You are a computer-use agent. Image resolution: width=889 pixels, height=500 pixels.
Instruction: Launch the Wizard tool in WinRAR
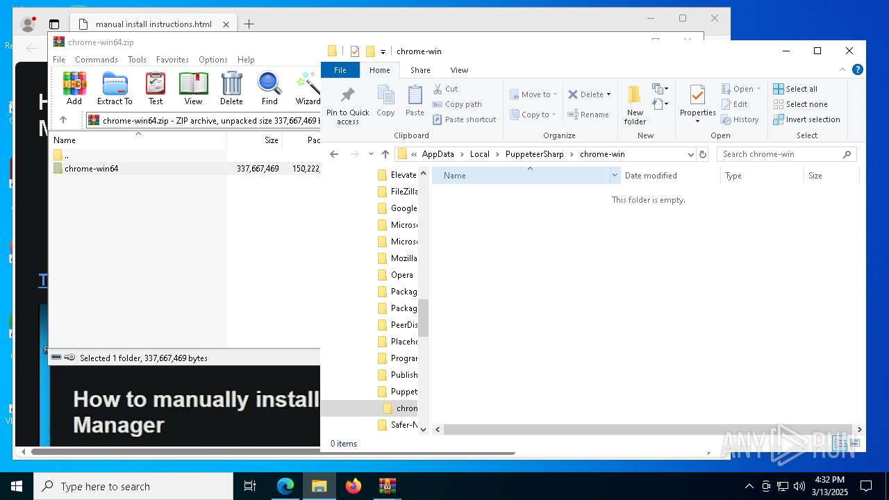pyautogui.click(x=308, y=89)
